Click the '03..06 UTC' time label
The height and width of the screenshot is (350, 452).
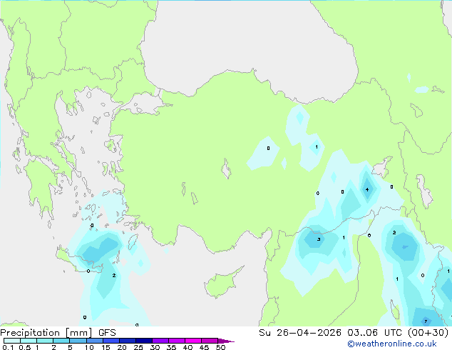(375, 333)
